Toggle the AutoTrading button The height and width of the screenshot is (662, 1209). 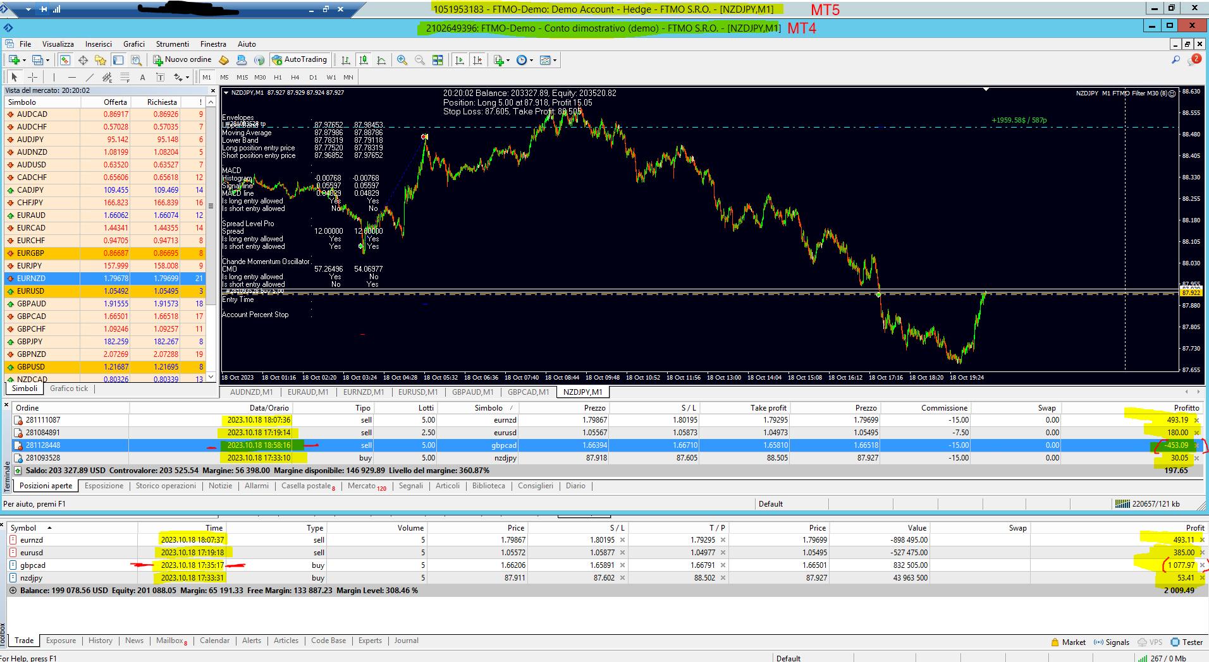299,60
